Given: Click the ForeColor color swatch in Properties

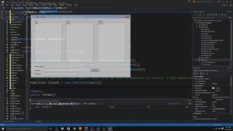Looking at the screenshot, I should (x=213, y=99).
